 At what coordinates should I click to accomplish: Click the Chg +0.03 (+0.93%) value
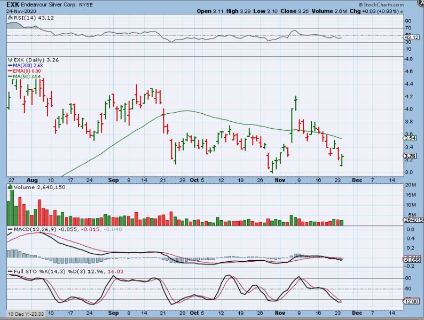[374, 11]
